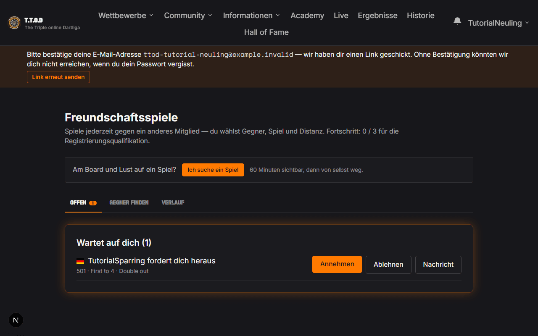
Task: Click the Link erneut senden button
Action: click(x=58, y=77)
